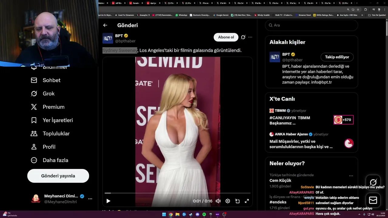Click the +570 listeners badge
Image resolution: width=388 pixels, height=218 pixels.
pos(343,120)
